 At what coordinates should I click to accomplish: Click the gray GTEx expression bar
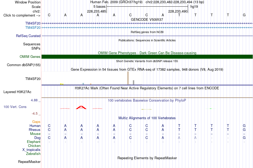(x=134, y=82)
